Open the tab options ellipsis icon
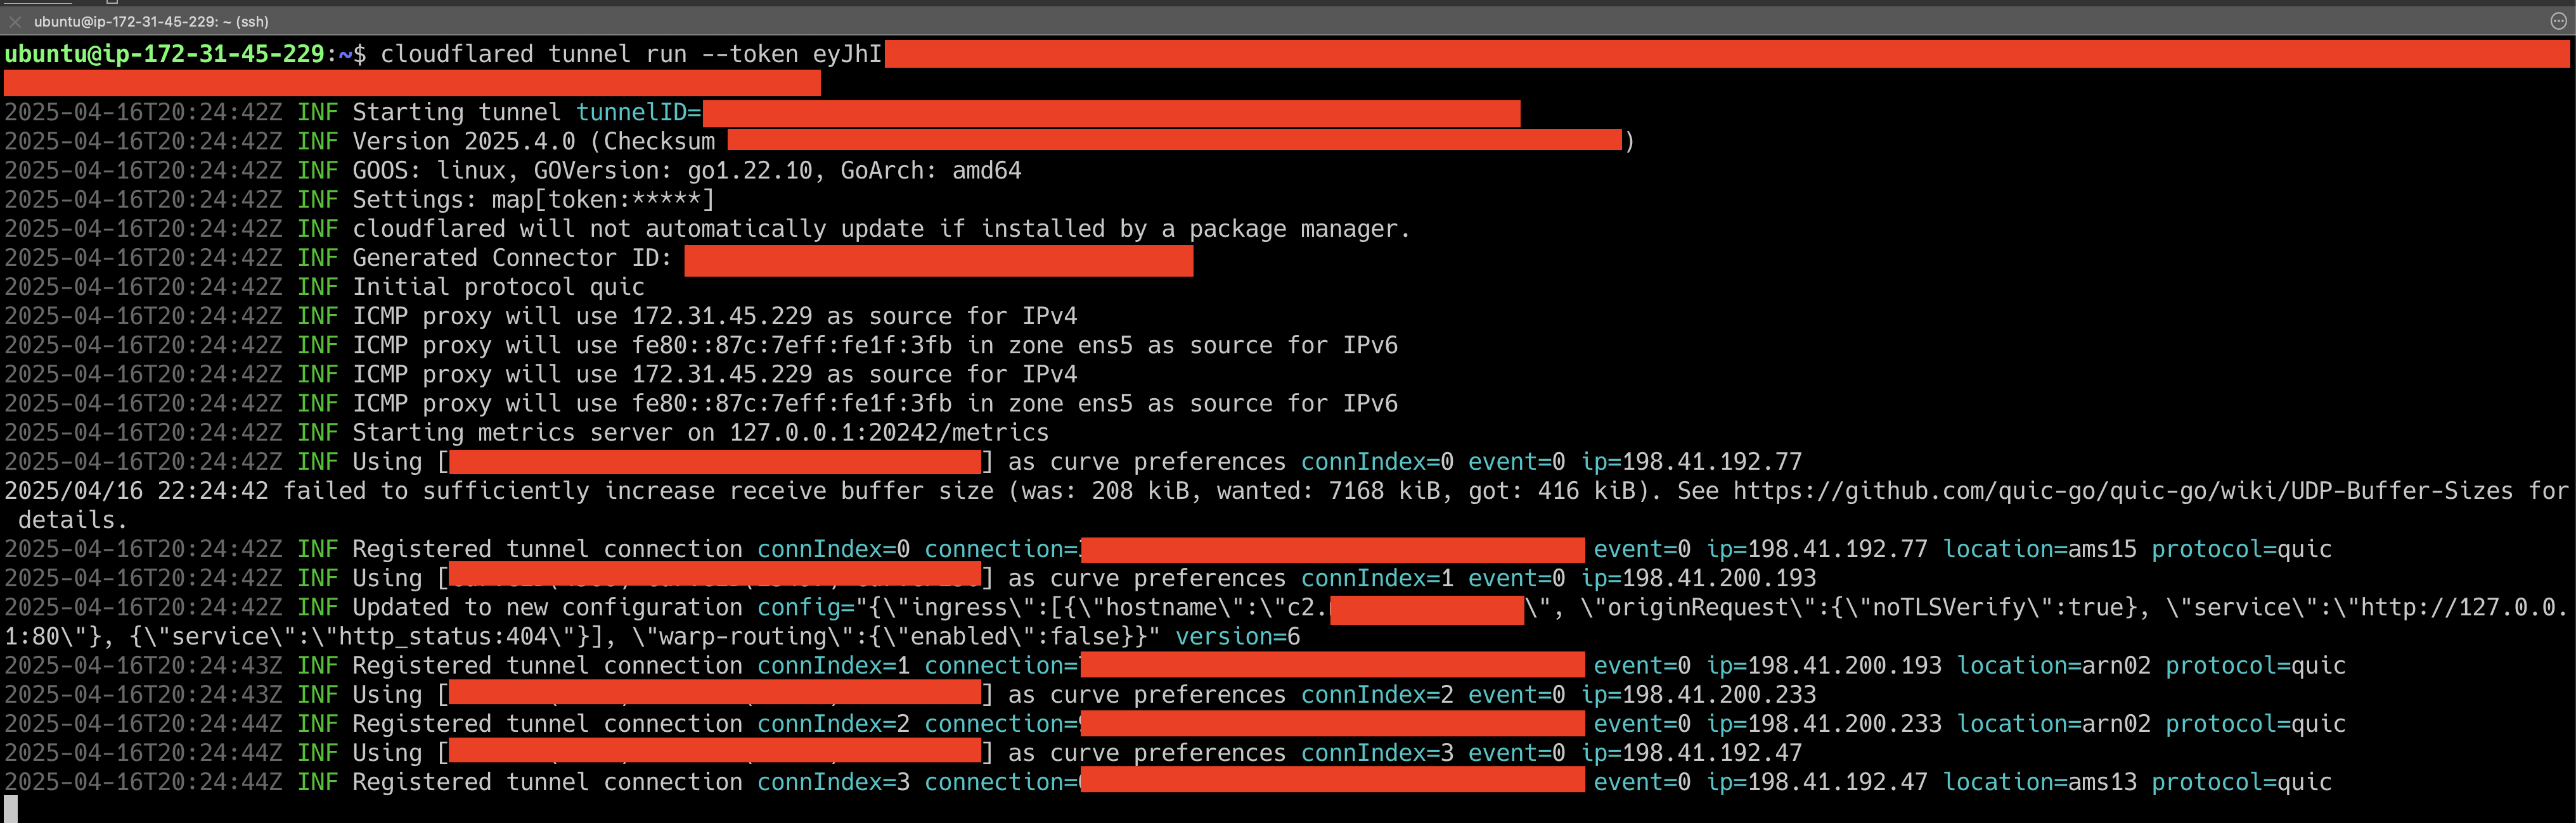Image resolution: width=2576 pixels, height=823 pixels. coord(2558,21)
